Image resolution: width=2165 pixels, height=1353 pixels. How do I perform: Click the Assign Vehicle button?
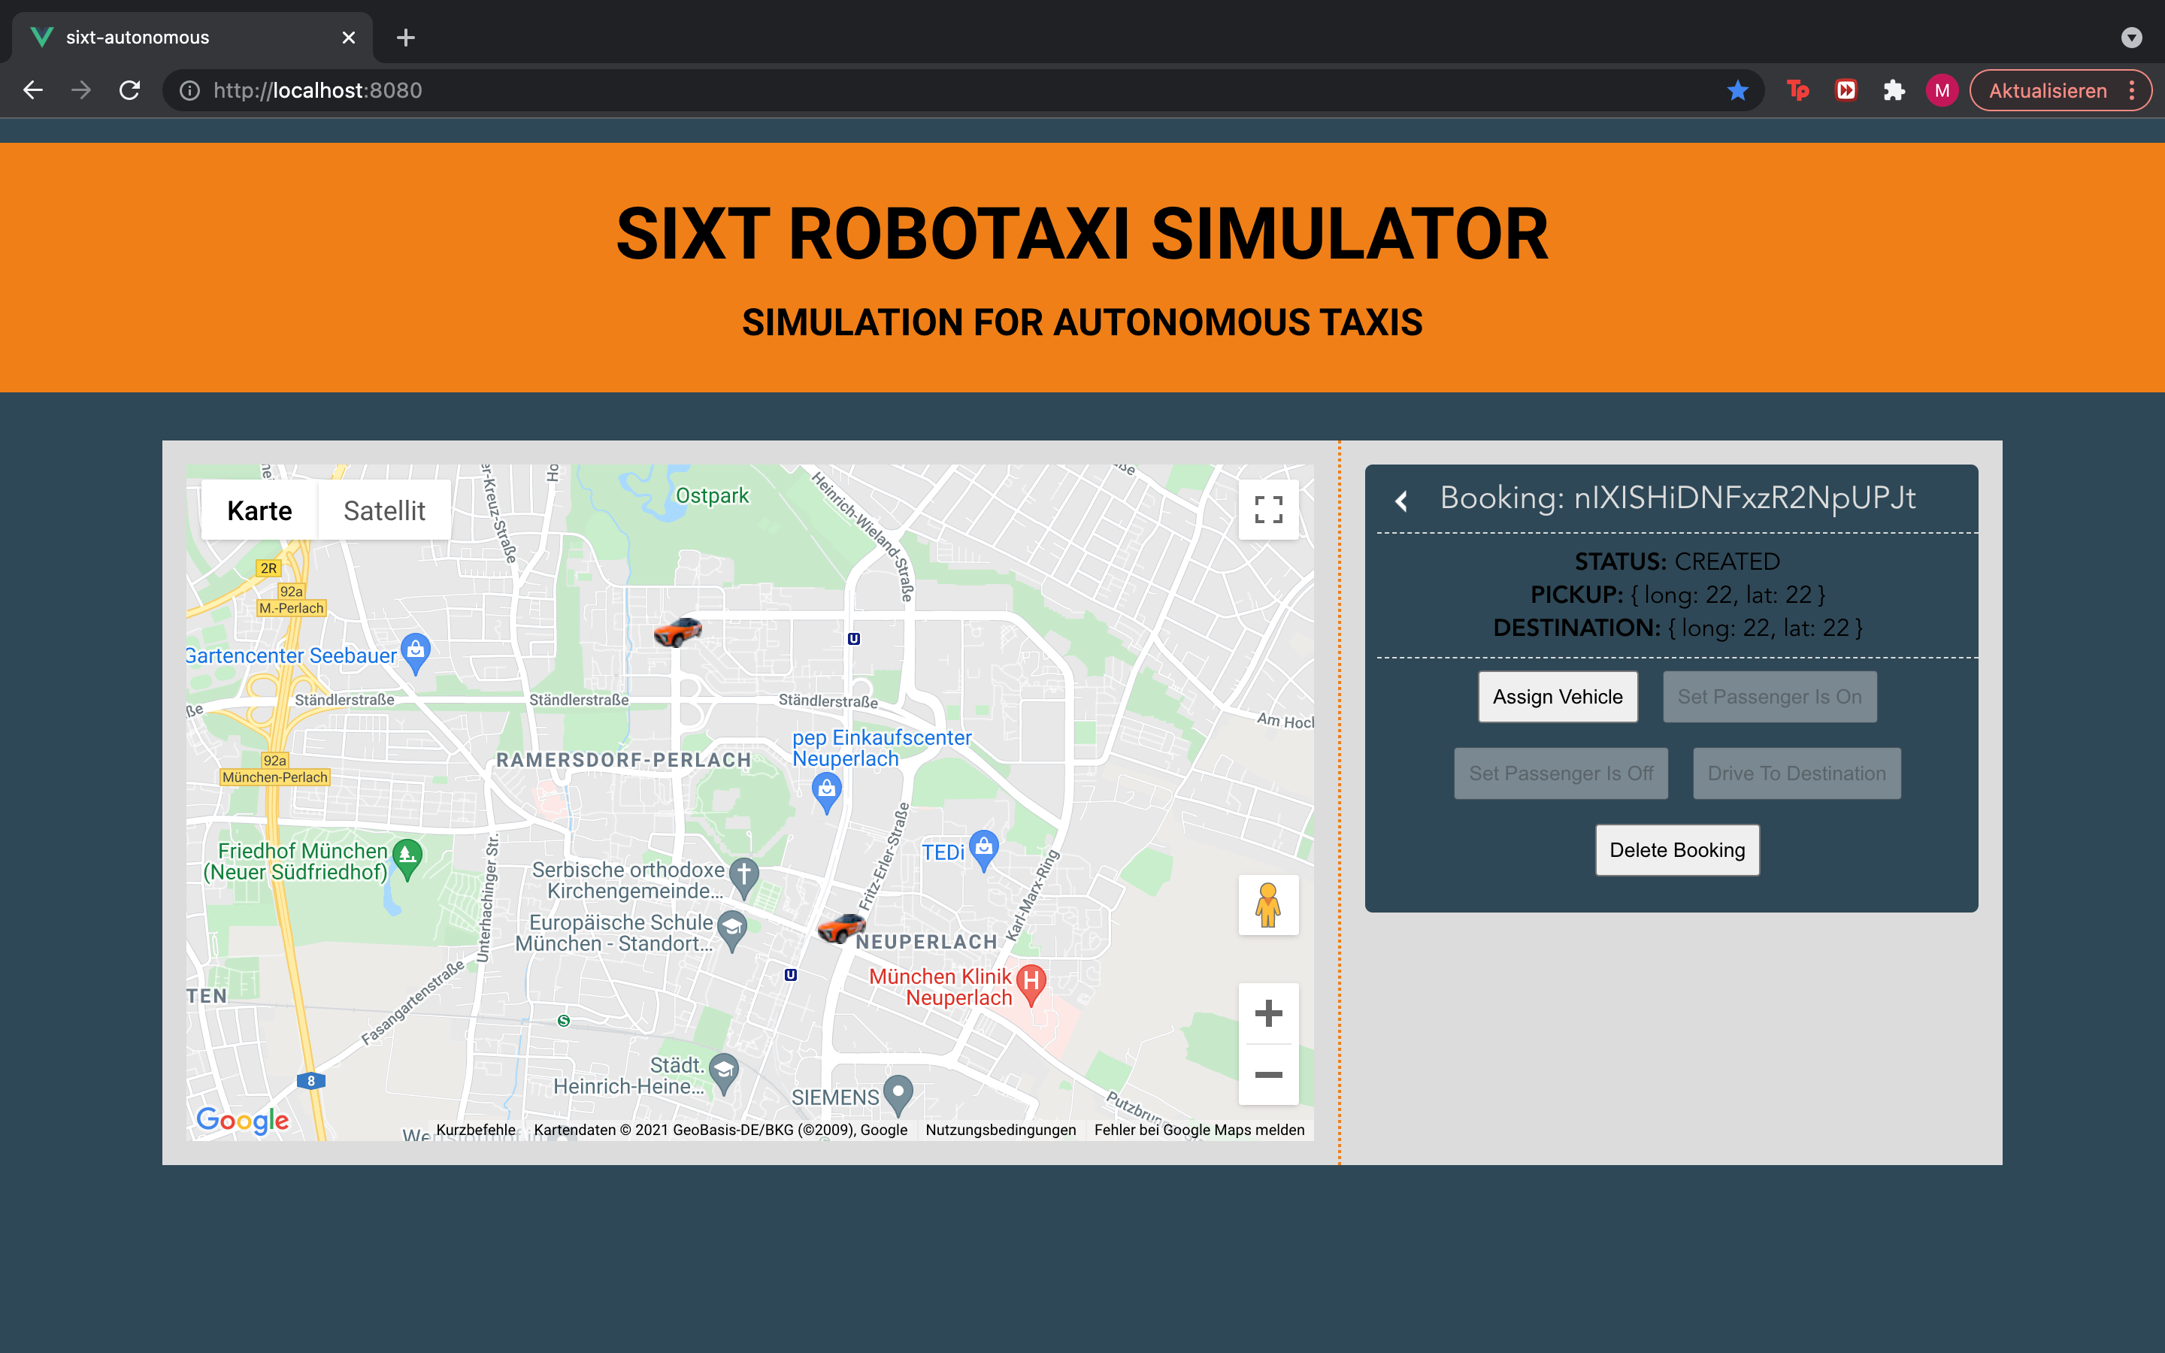pyautogui.click(x=1557, y=697)
